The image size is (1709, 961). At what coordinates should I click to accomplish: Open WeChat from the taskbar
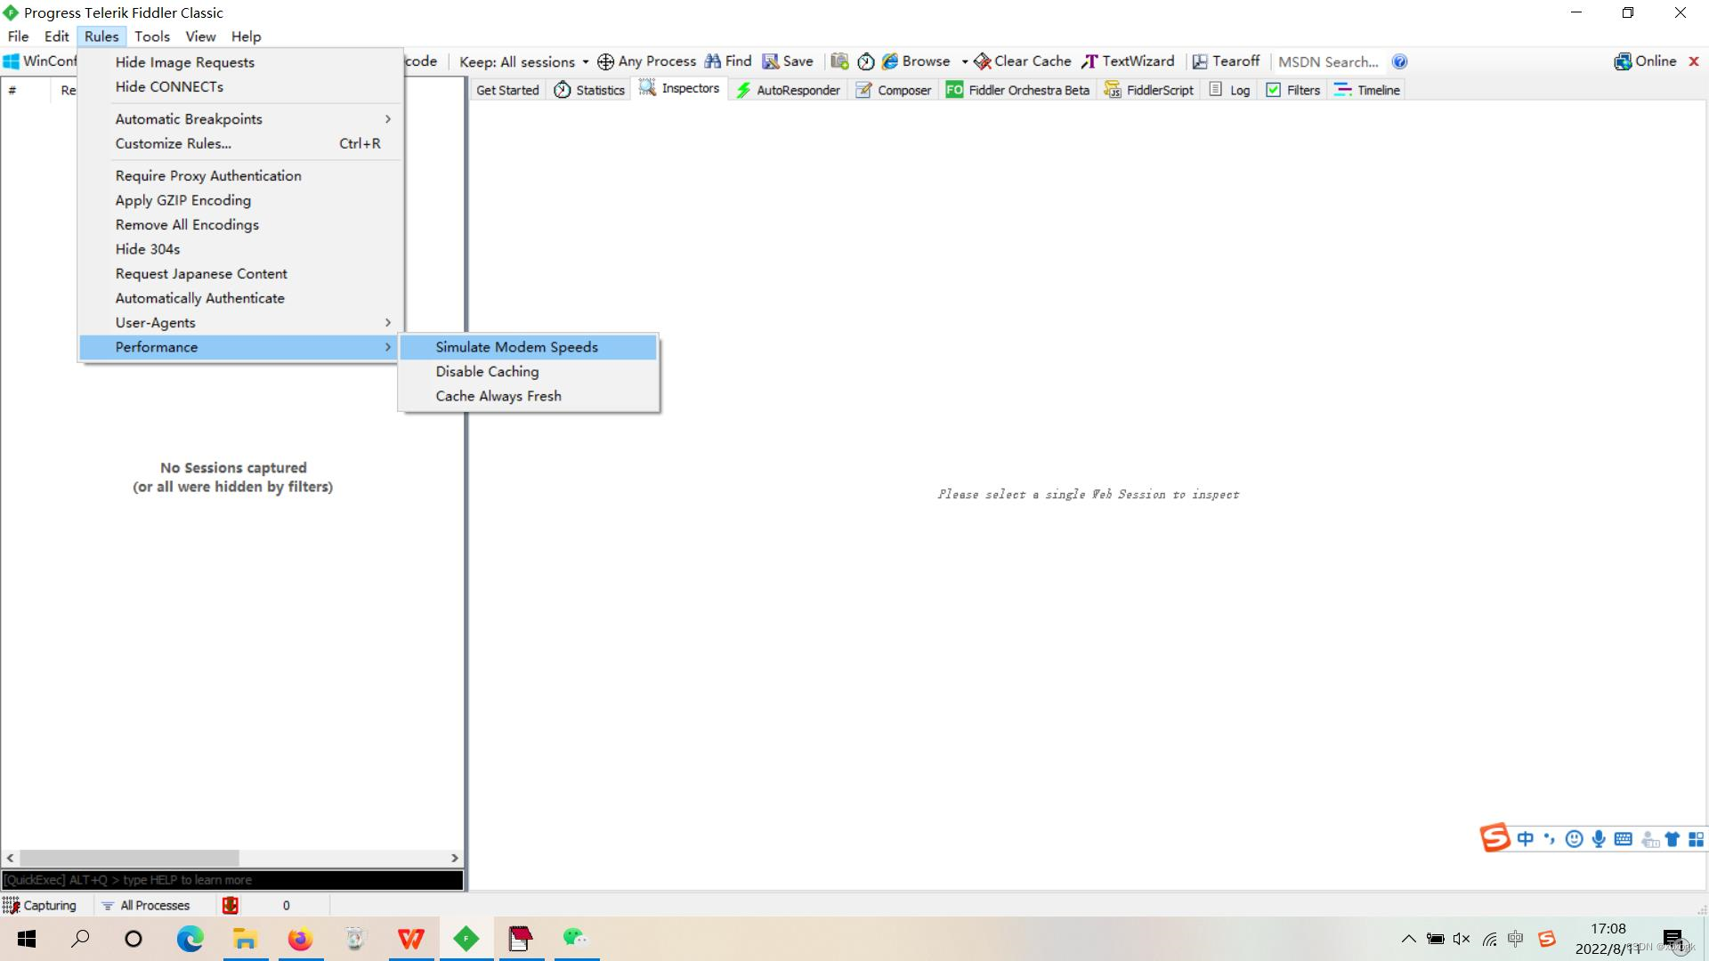(576, 938)
